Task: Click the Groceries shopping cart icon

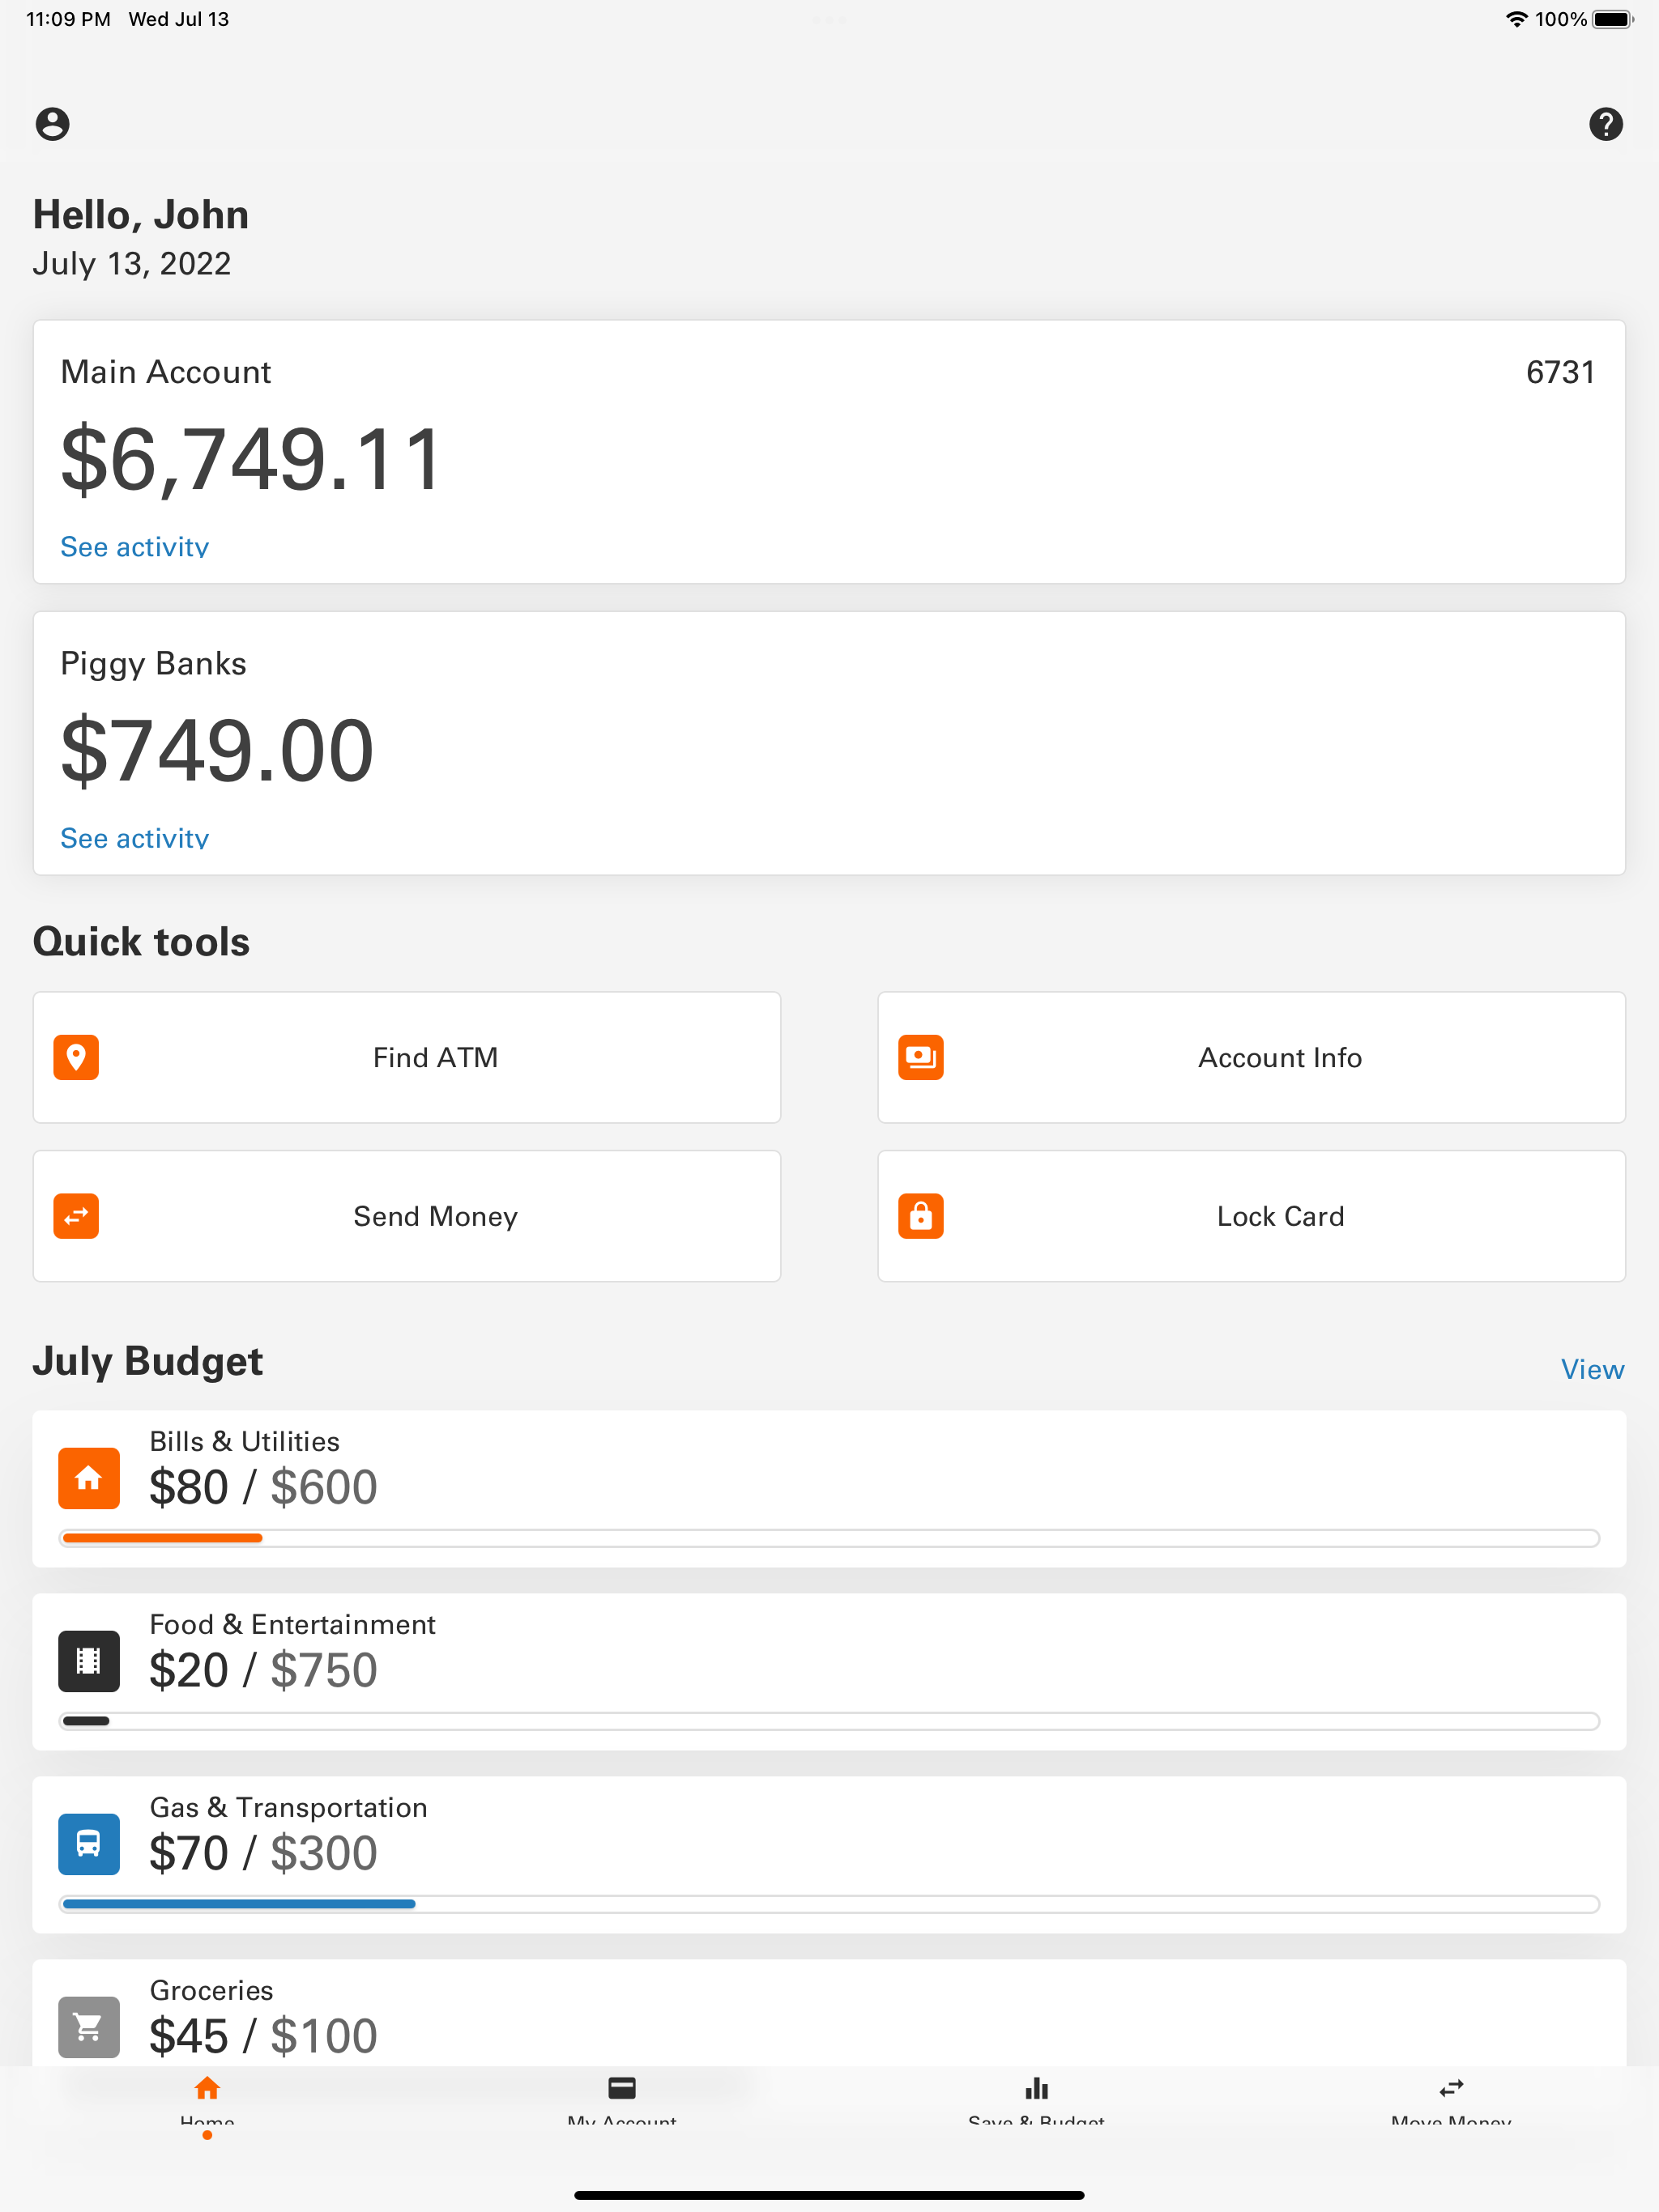Action: [89, 2027]
